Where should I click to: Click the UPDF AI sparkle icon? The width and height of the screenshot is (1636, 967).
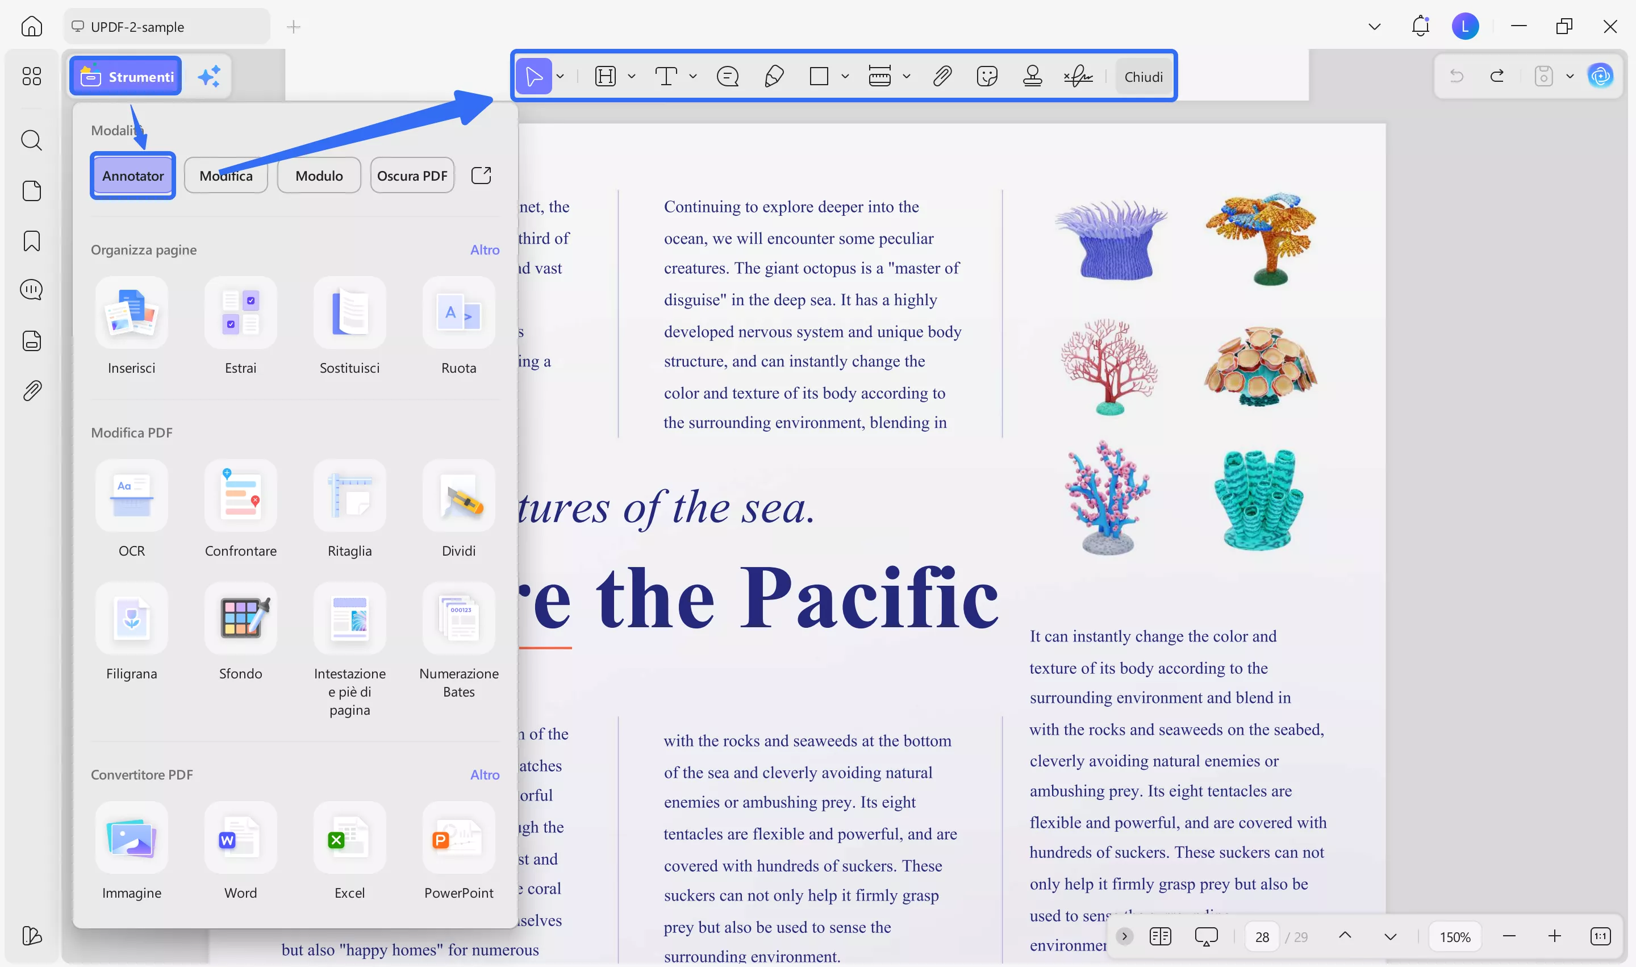tap(209, 77)
